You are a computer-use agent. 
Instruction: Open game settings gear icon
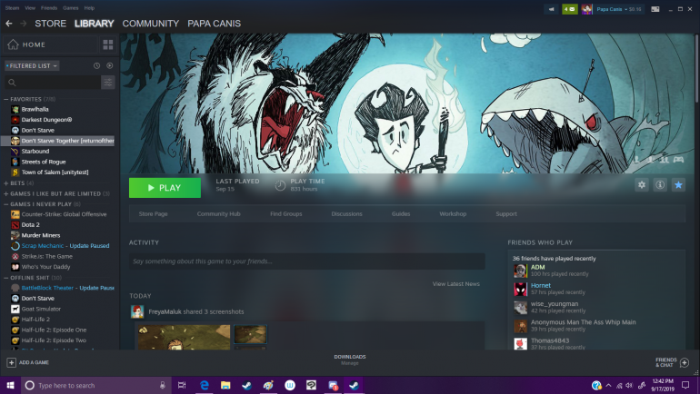(642, 184)
